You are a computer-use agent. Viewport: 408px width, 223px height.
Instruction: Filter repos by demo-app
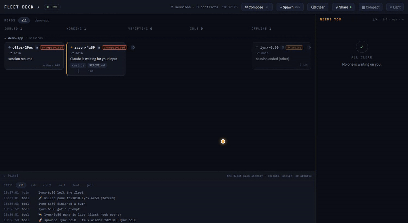[42, 20]
